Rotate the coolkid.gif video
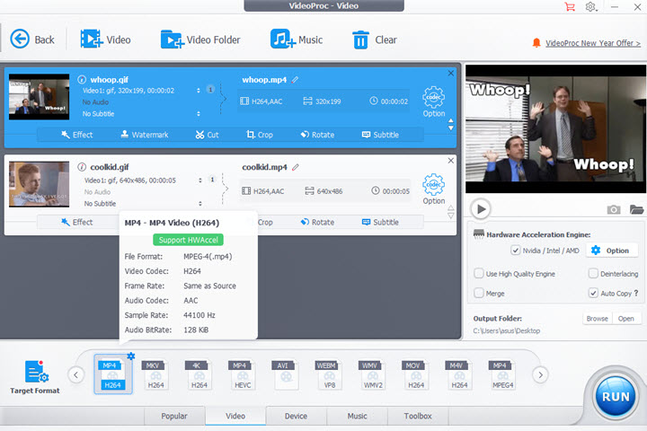Viewport: 647px width, 431px height. [x=317, y=222]
